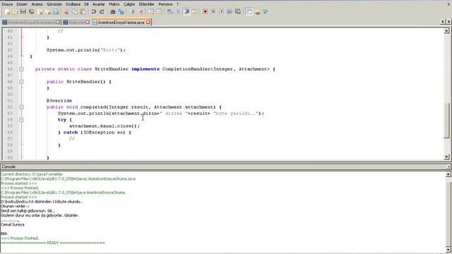Close the kodcu.txt tab
The image size is (452, 254).
tap(88, 22)
